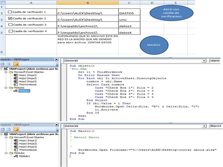Select the SUPONIENDO QUE EL ARCHIVO note cell
223x167 pixels.
88,44
